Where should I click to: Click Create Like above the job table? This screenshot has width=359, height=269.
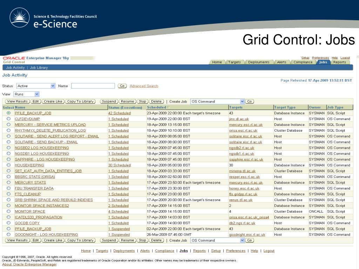click(53, 101)
